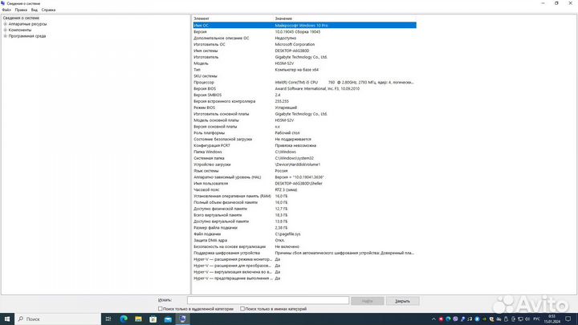Select the Компоненты label

click(x=20, y=30)
